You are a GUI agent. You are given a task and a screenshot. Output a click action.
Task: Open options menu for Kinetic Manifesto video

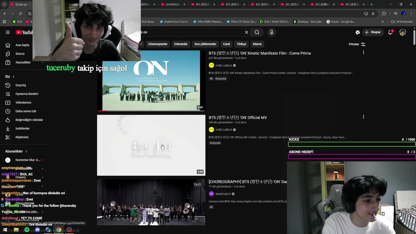363,53
